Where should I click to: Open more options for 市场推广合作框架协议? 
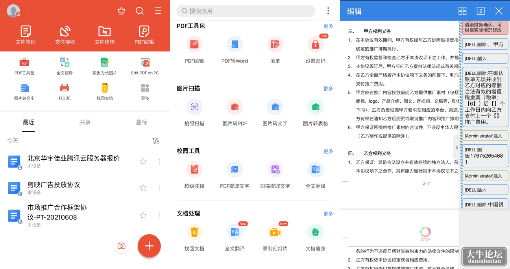pyautogui.click(x=159, y=216)
